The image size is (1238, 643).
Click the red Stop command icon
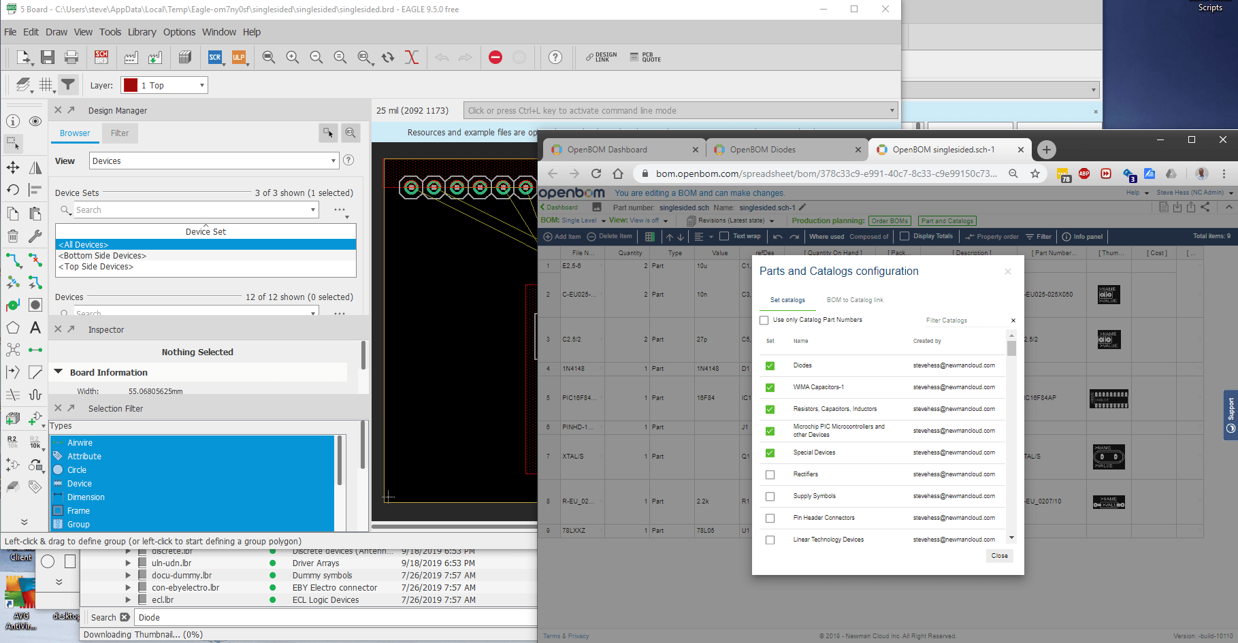coord(495,57)
